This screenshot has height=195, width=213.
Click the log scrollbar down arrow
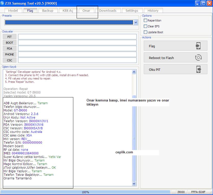(x=134, y=184)
